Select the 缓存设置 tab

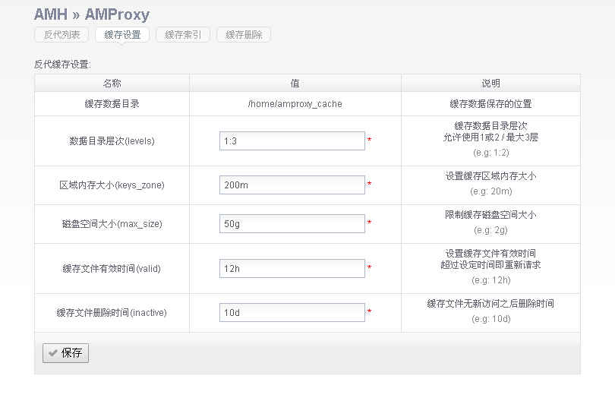(122, 35)
